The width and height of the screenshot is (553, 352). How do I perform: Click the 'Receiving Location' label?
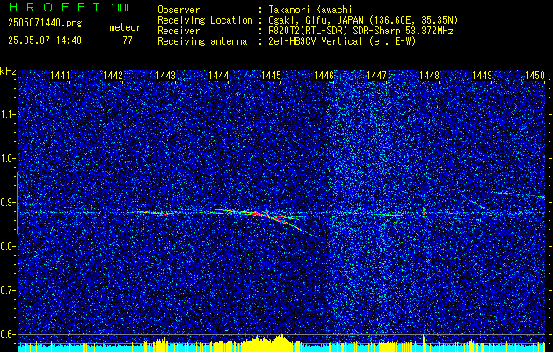pos(205,20)
